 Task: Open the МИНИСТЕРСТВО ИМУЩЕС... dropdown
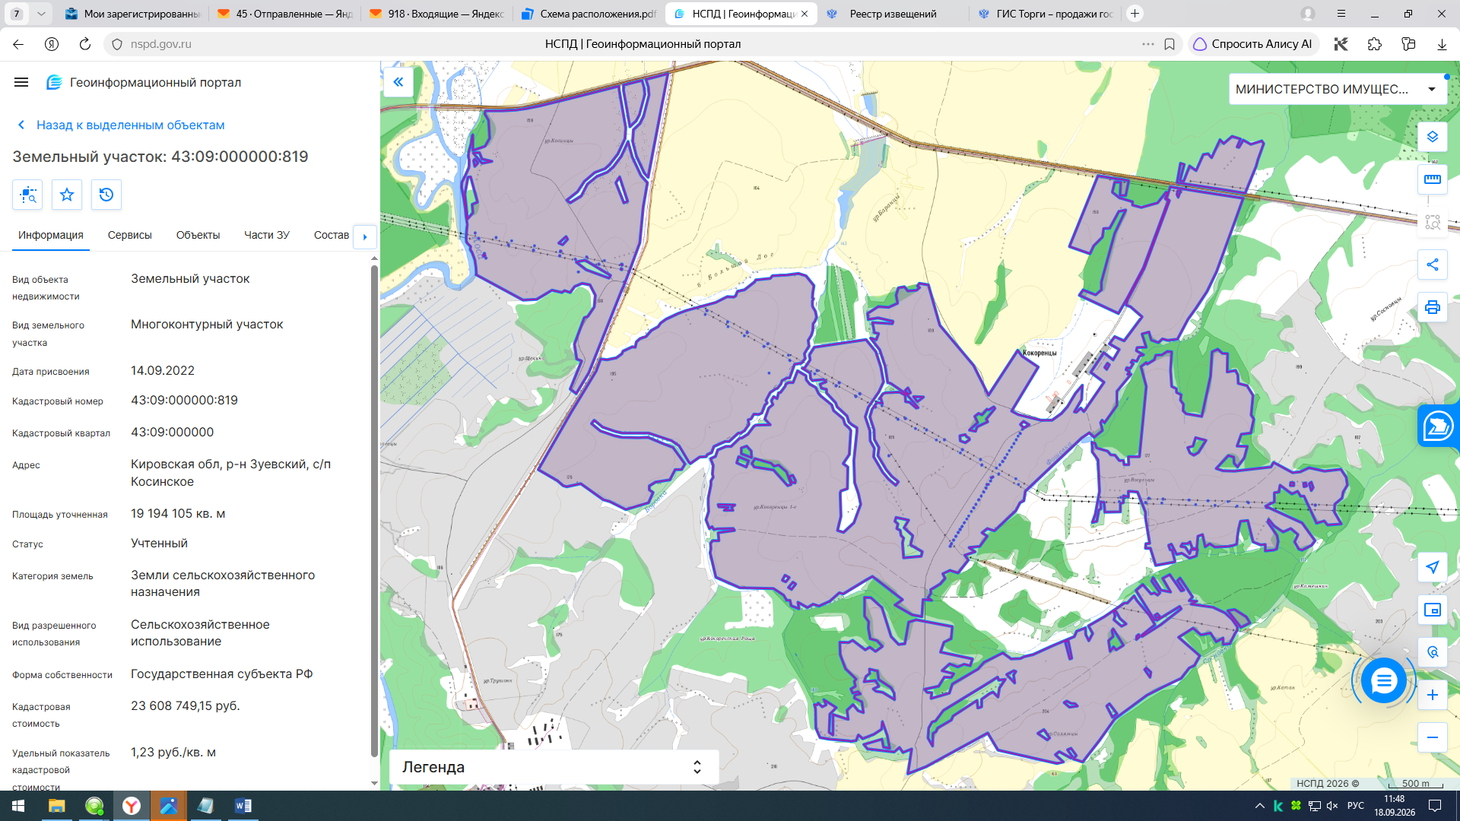[x=1338, y=89]
